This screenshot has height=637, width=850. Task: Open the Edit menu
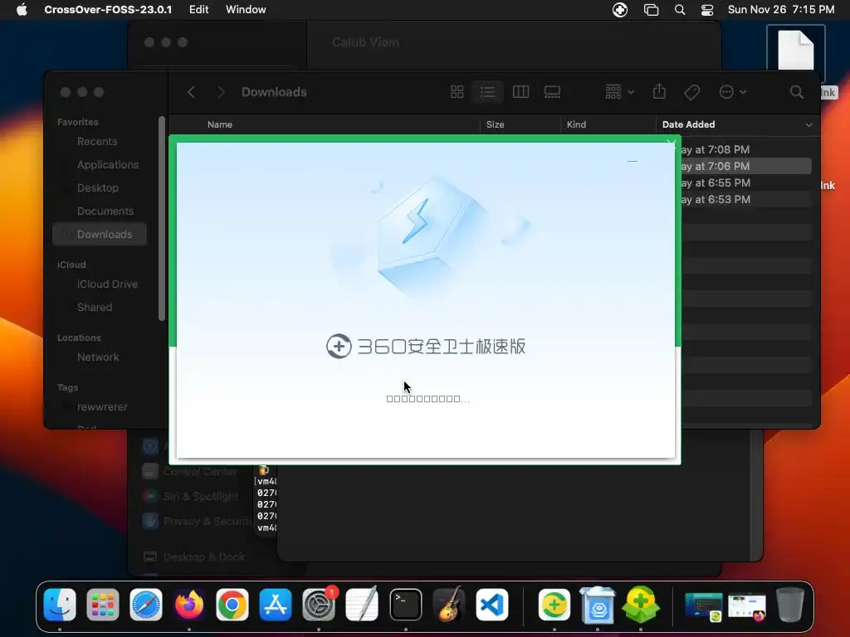pyautogui.click(x=198, y=10)
